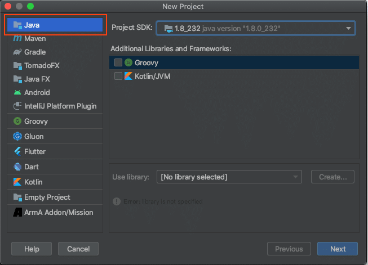Select TornadoFX in the list
Viewport: 368px width, 265px height.
click(x=55, y=65)
